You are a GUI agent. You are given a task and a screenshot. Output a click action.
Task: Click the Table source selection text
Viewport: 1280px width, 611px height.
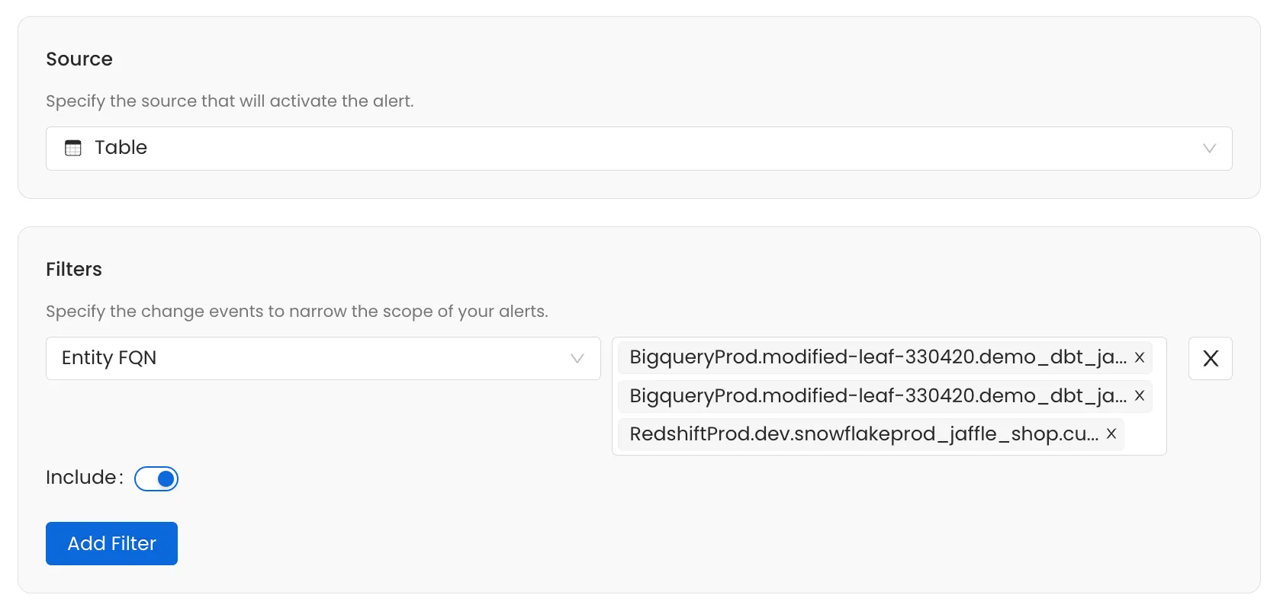pyautogui.click(x=121, y=148)
